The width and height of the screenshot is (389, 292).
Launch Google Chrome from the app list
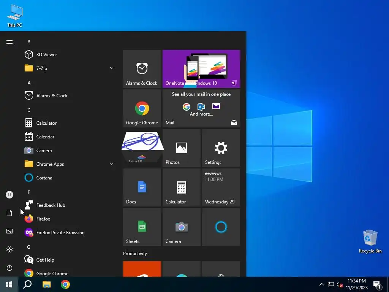pyautogui.click(x=69, y=273)
